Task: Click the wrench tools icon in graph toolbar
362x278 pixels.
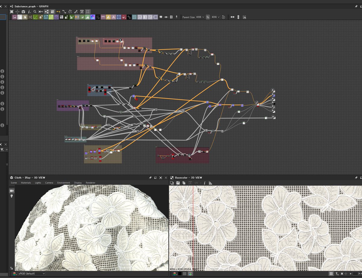Action: (x=76, y=11)
